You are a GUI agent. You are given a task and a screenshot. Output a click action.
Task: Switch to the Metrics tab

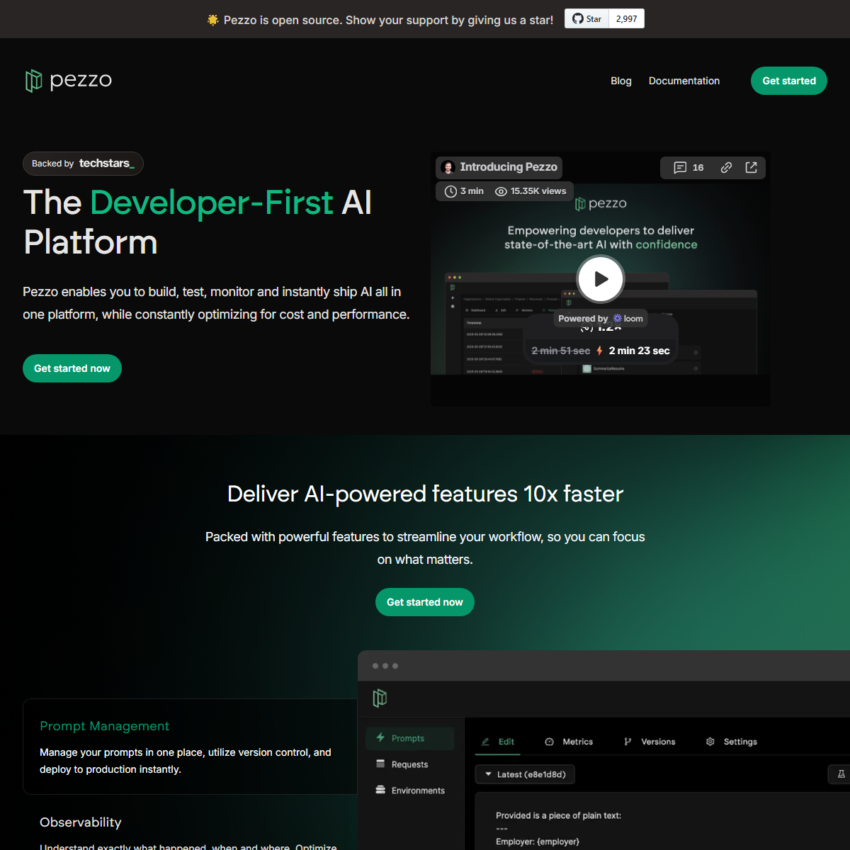pos(569,742)
